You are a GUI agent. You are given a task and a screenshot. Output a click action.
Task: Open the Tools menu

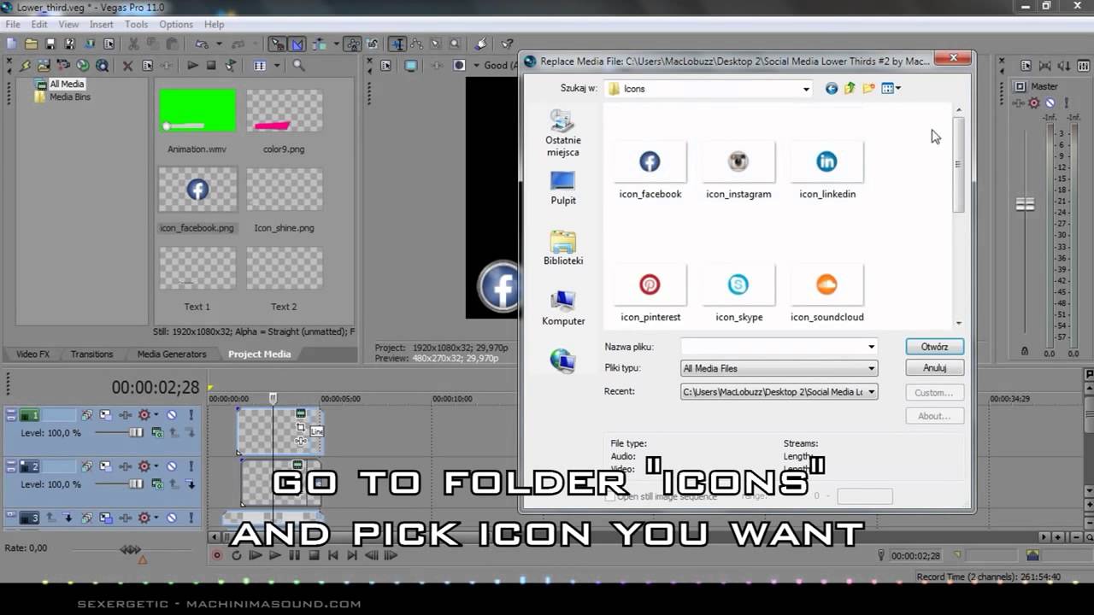(x=136, y=24)
